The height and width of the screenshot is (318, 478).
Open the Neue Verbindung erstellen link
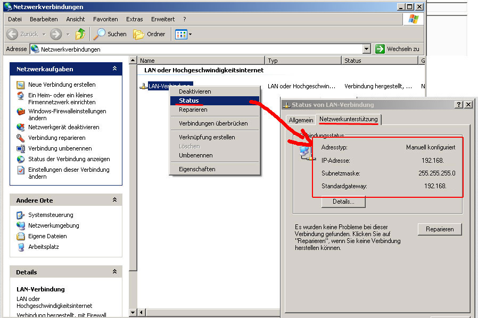coord(62,85)
